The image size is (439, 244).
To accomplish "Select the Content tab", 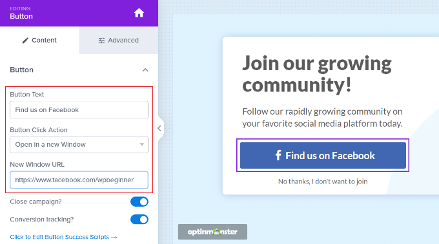I will coord(39,41).
